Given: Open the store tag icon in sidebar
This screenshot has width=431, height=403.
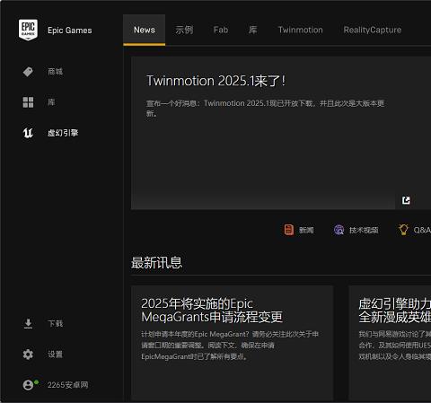Looking at the screenshot, I should (28, 72).
